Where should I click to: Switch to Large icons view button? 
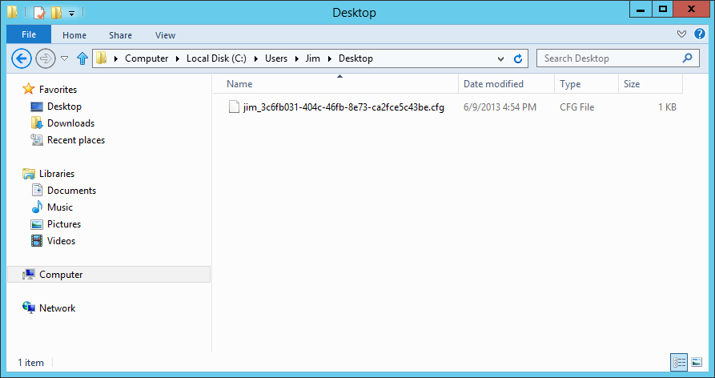[697, 363]
